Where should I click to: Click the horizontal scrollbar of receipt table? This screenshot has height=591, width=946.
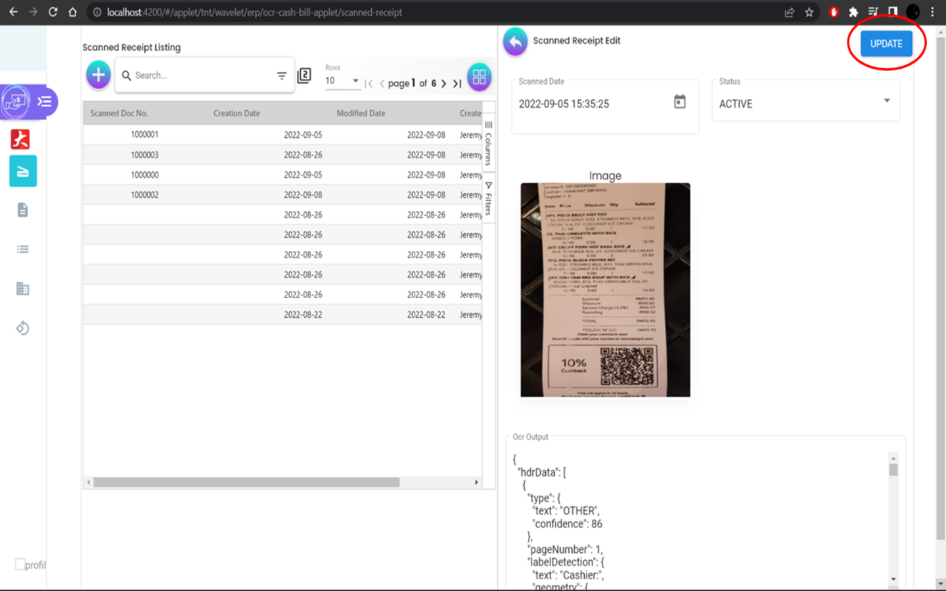click(x=246, y=483)
